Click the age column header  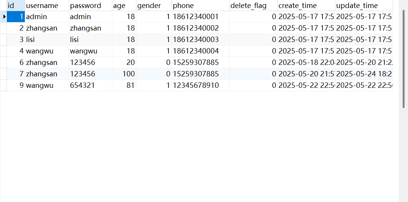coord(124,5)
